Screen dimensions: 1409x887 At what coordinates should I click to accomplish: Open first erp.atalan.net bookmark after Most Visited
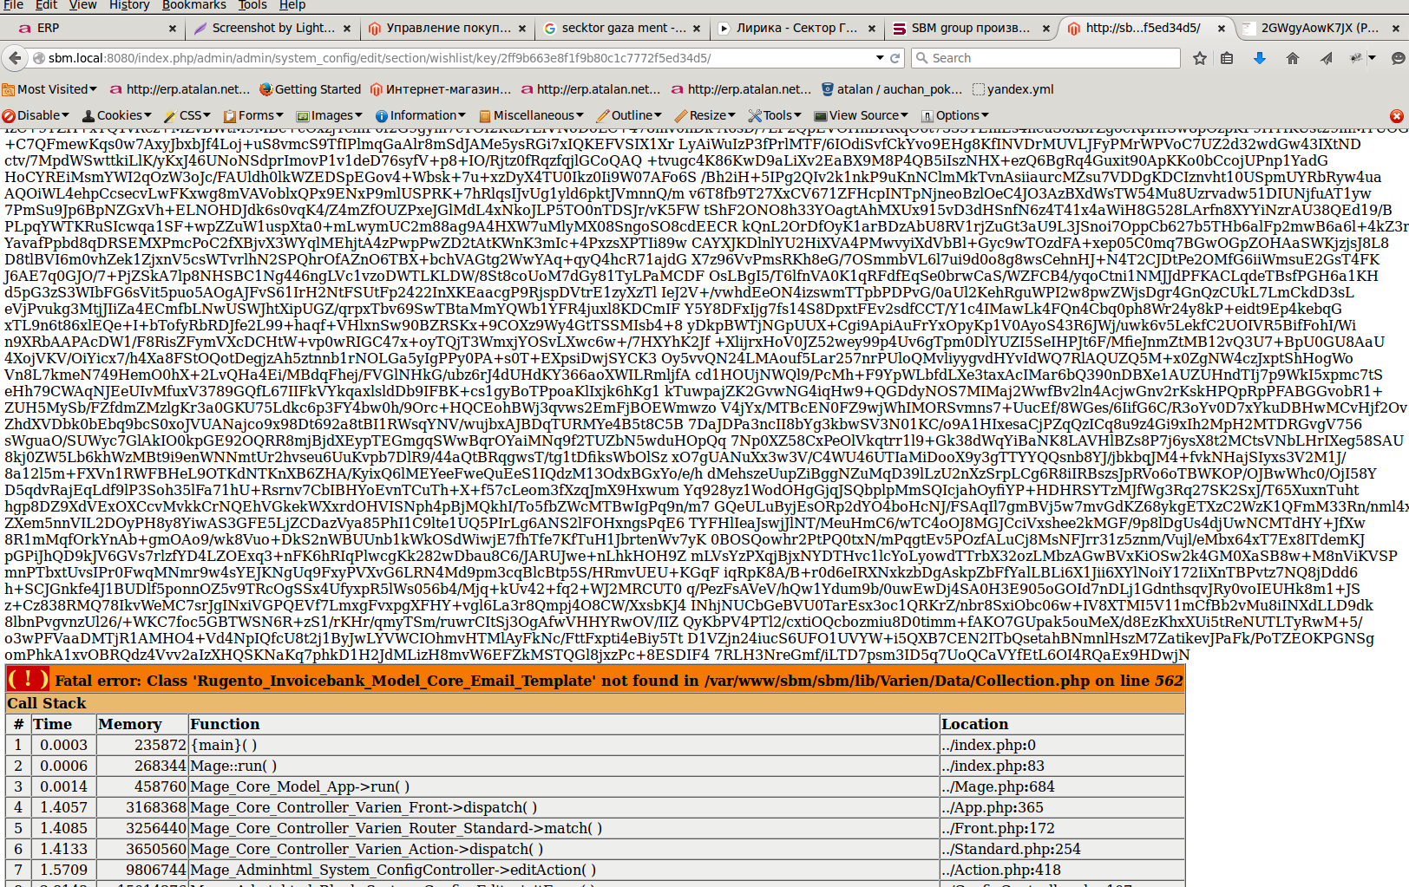(180, 89)
